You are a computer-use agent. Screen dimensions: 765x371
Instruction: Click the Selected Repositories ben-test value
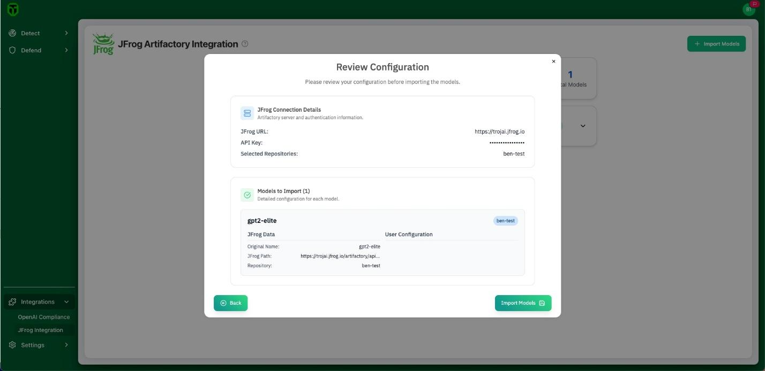[514, 154]
